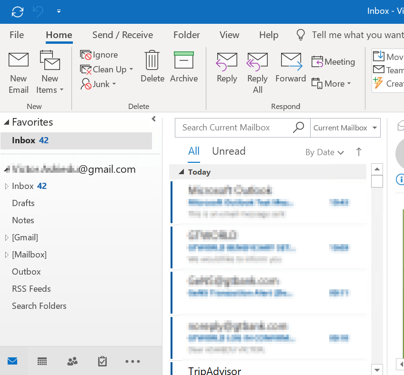404x375 pixels.
Task: Open the Drafts folder
Action: pyautogui.click(x=23, y=203)
